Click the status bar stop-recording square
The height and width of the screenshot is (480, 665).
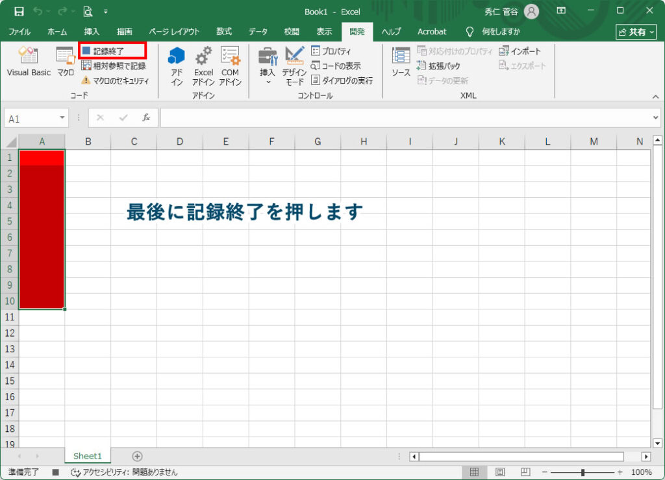click(56, 472)
